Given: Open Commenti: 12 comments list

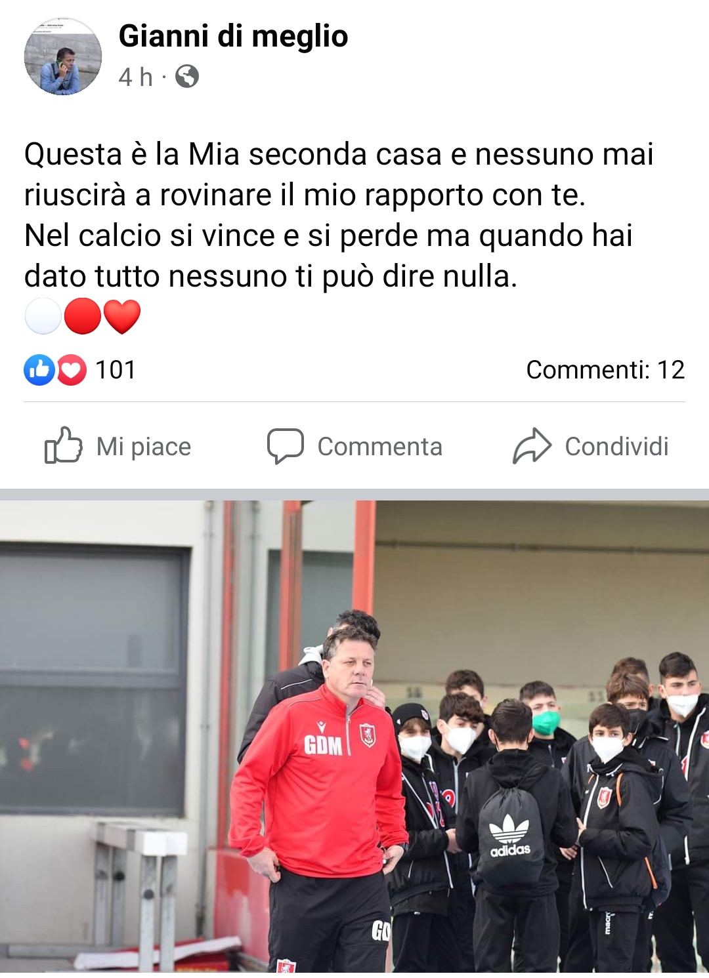Looking at the screenshot, I should pos(605,370).
